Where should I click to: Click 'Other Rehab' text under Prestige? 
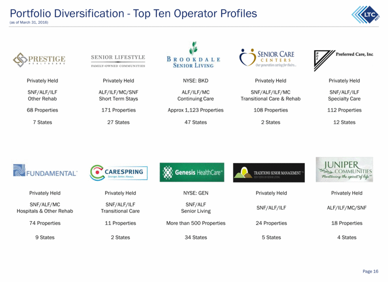tap(43, 99)
